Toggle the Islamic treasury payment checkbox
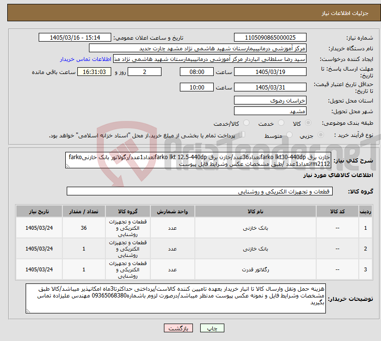The height and width of the screenshot is (341, 381). point(242,134)
